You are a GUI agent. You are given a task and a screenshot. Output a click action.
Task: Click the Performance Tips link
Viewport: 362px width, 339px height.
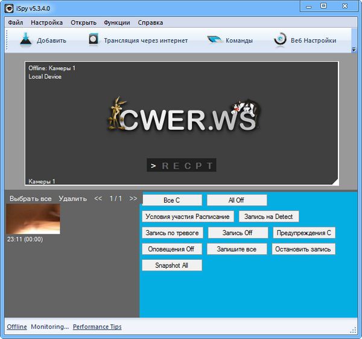[97, 327]
